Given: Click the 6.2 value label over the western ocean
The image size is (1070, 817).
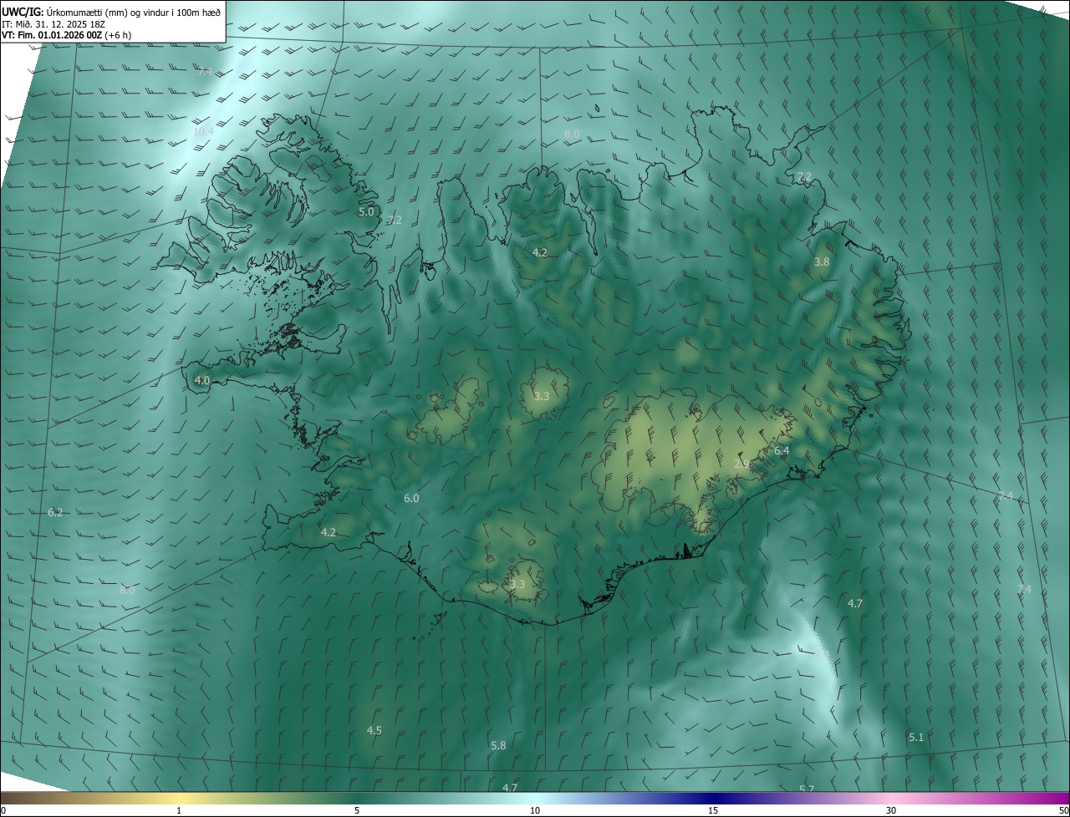Looking at the screenshot, I should pos(55,512).
